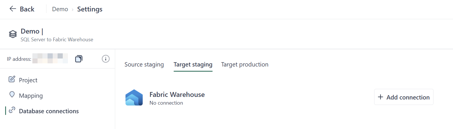Open the Project settings section
The width and height of the screenshot is (453, 129).
coord(28,80)
